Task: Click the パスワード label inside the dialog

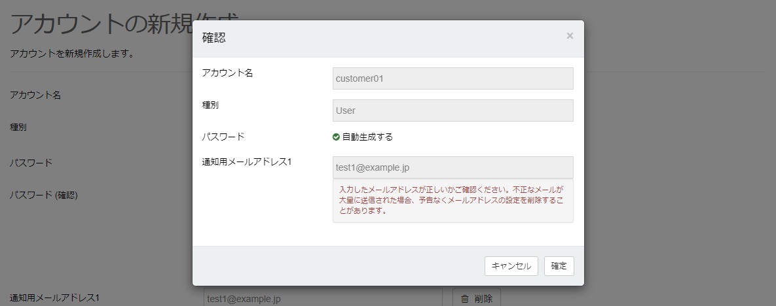Action: [223, 137]
